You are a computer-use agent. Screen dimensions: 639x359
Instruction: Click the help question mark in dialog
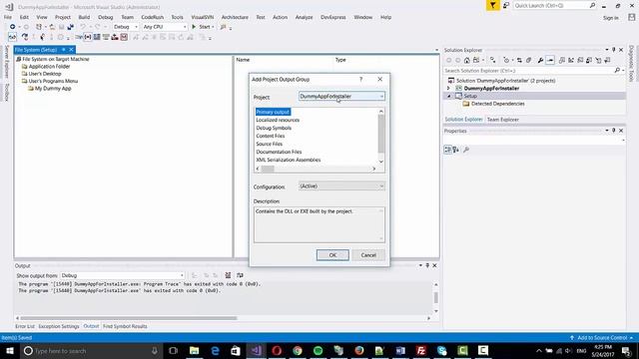pyautogui.click(x=360, y=80)
